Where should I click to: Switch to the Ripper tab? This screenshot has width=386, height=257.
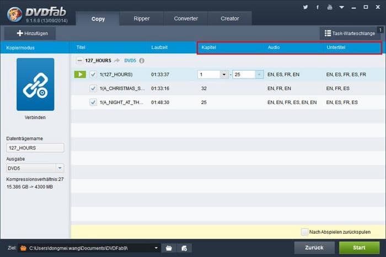(x=142, y=18)
